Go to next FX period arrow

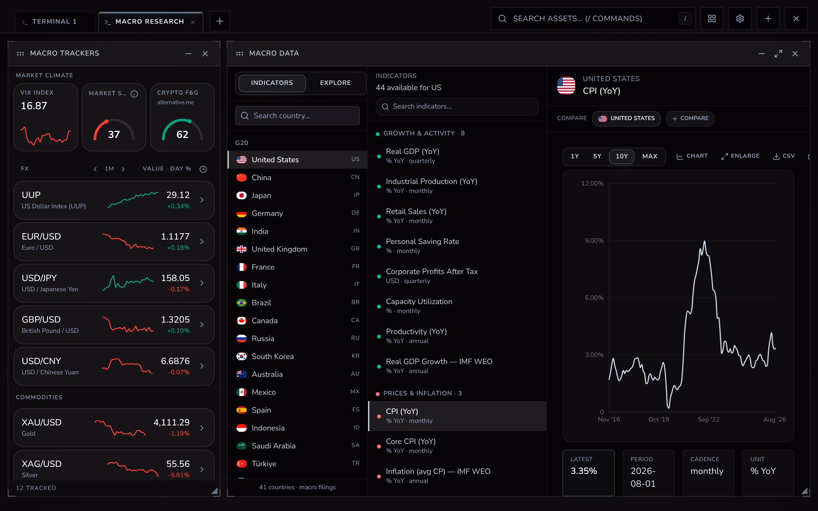[123, 169]
